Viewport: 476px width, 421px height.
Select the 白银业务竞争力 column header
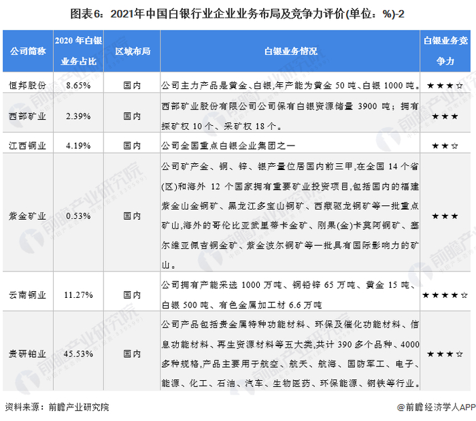tap(445, 51)
